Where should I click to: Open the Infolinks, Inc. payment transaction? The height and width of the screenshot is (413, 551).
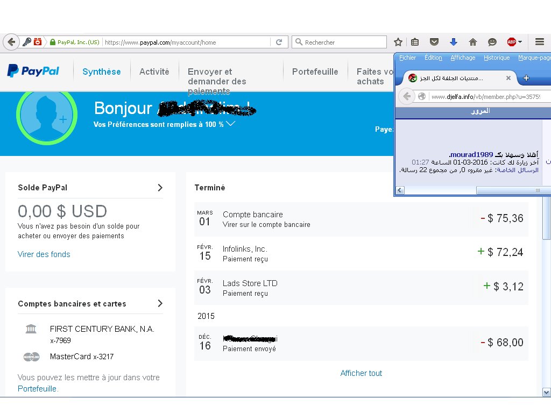(361, 253)
